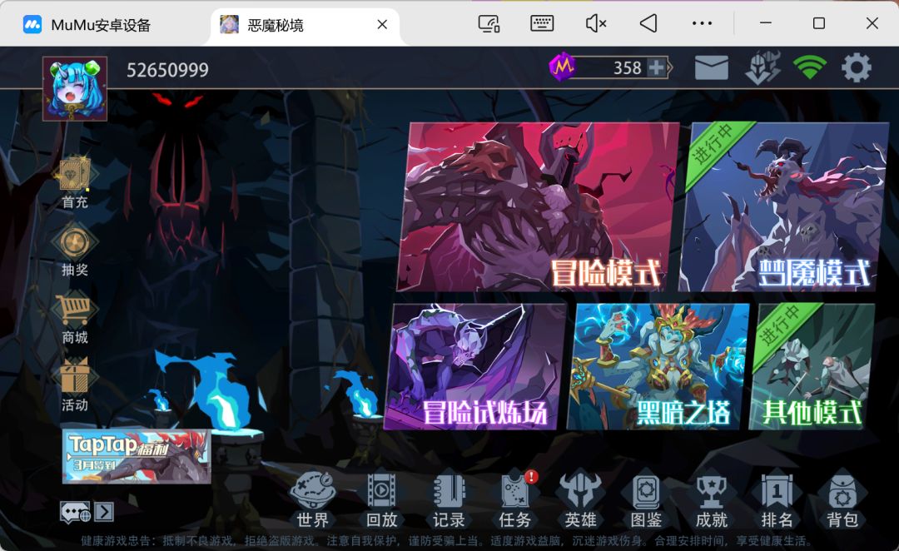
Task: Click player ID 52650999
Action: click(167, 70)
